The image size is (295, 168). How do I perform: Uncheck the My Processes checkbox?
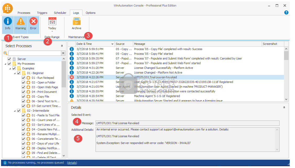coord(9,64)
